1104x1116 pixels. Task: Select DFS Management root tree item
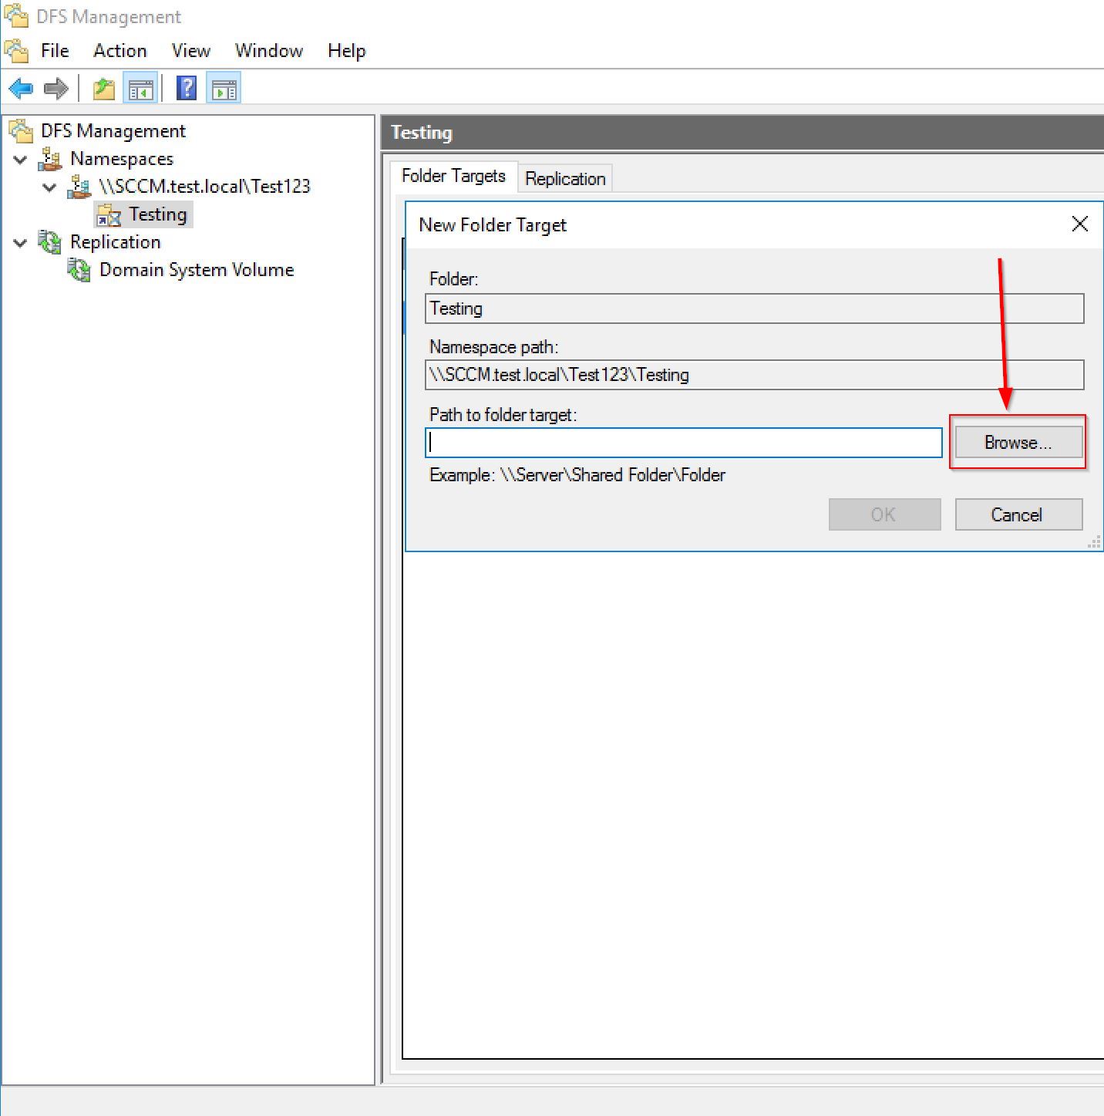(x=113, y=131)
